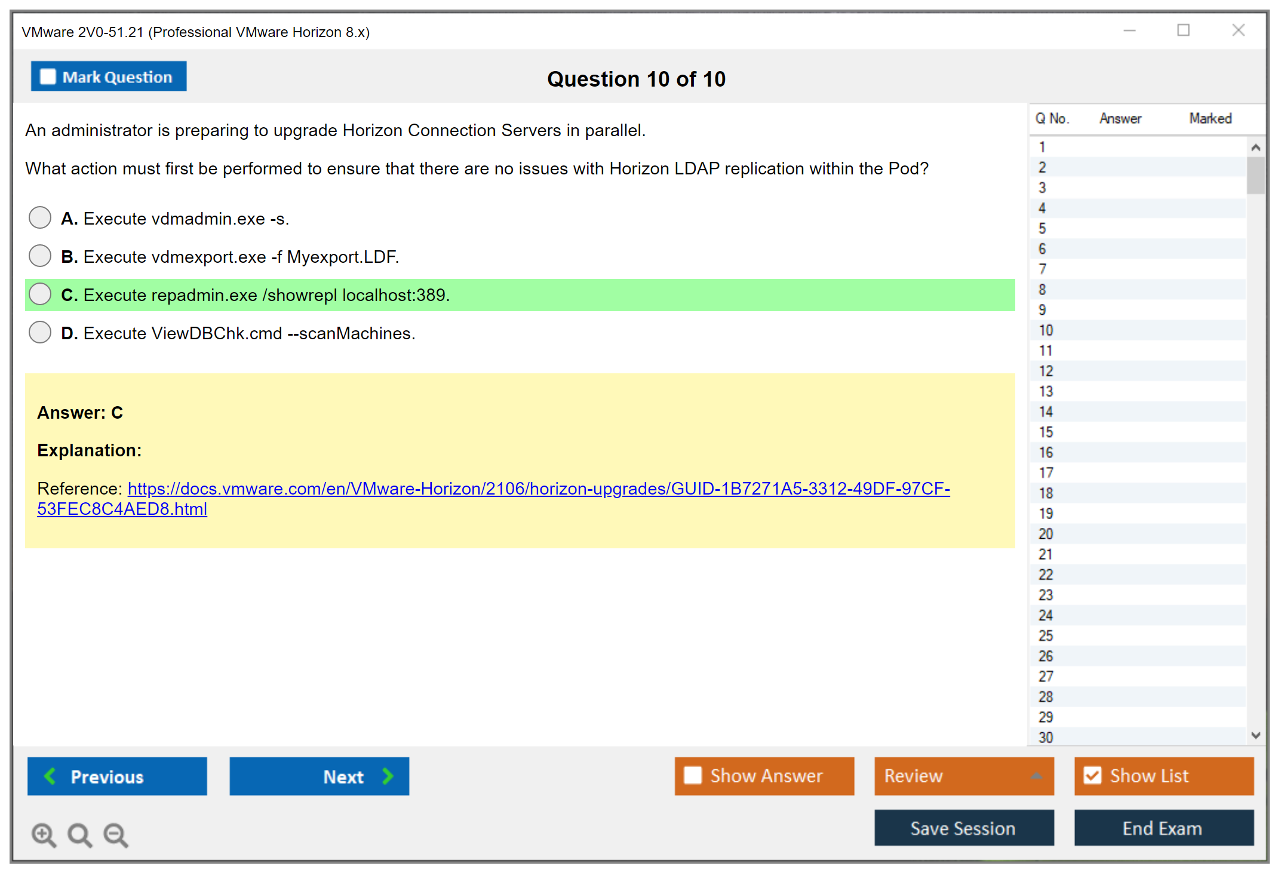The height and width of the screenshot is (878, 1284).
Task: Enable the Show Answer checkbox
Action: (x=693, y=775)
